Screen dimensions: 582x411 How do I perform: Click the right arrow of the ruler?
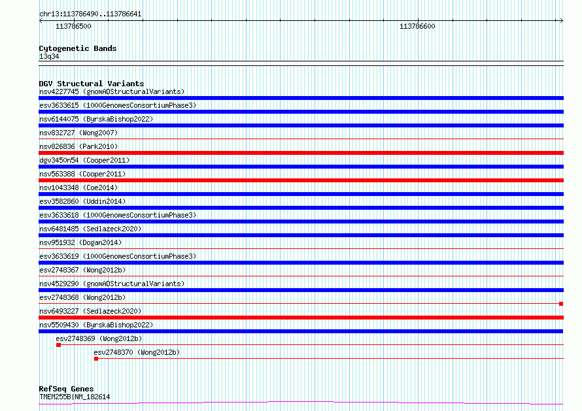pos(561,21)
